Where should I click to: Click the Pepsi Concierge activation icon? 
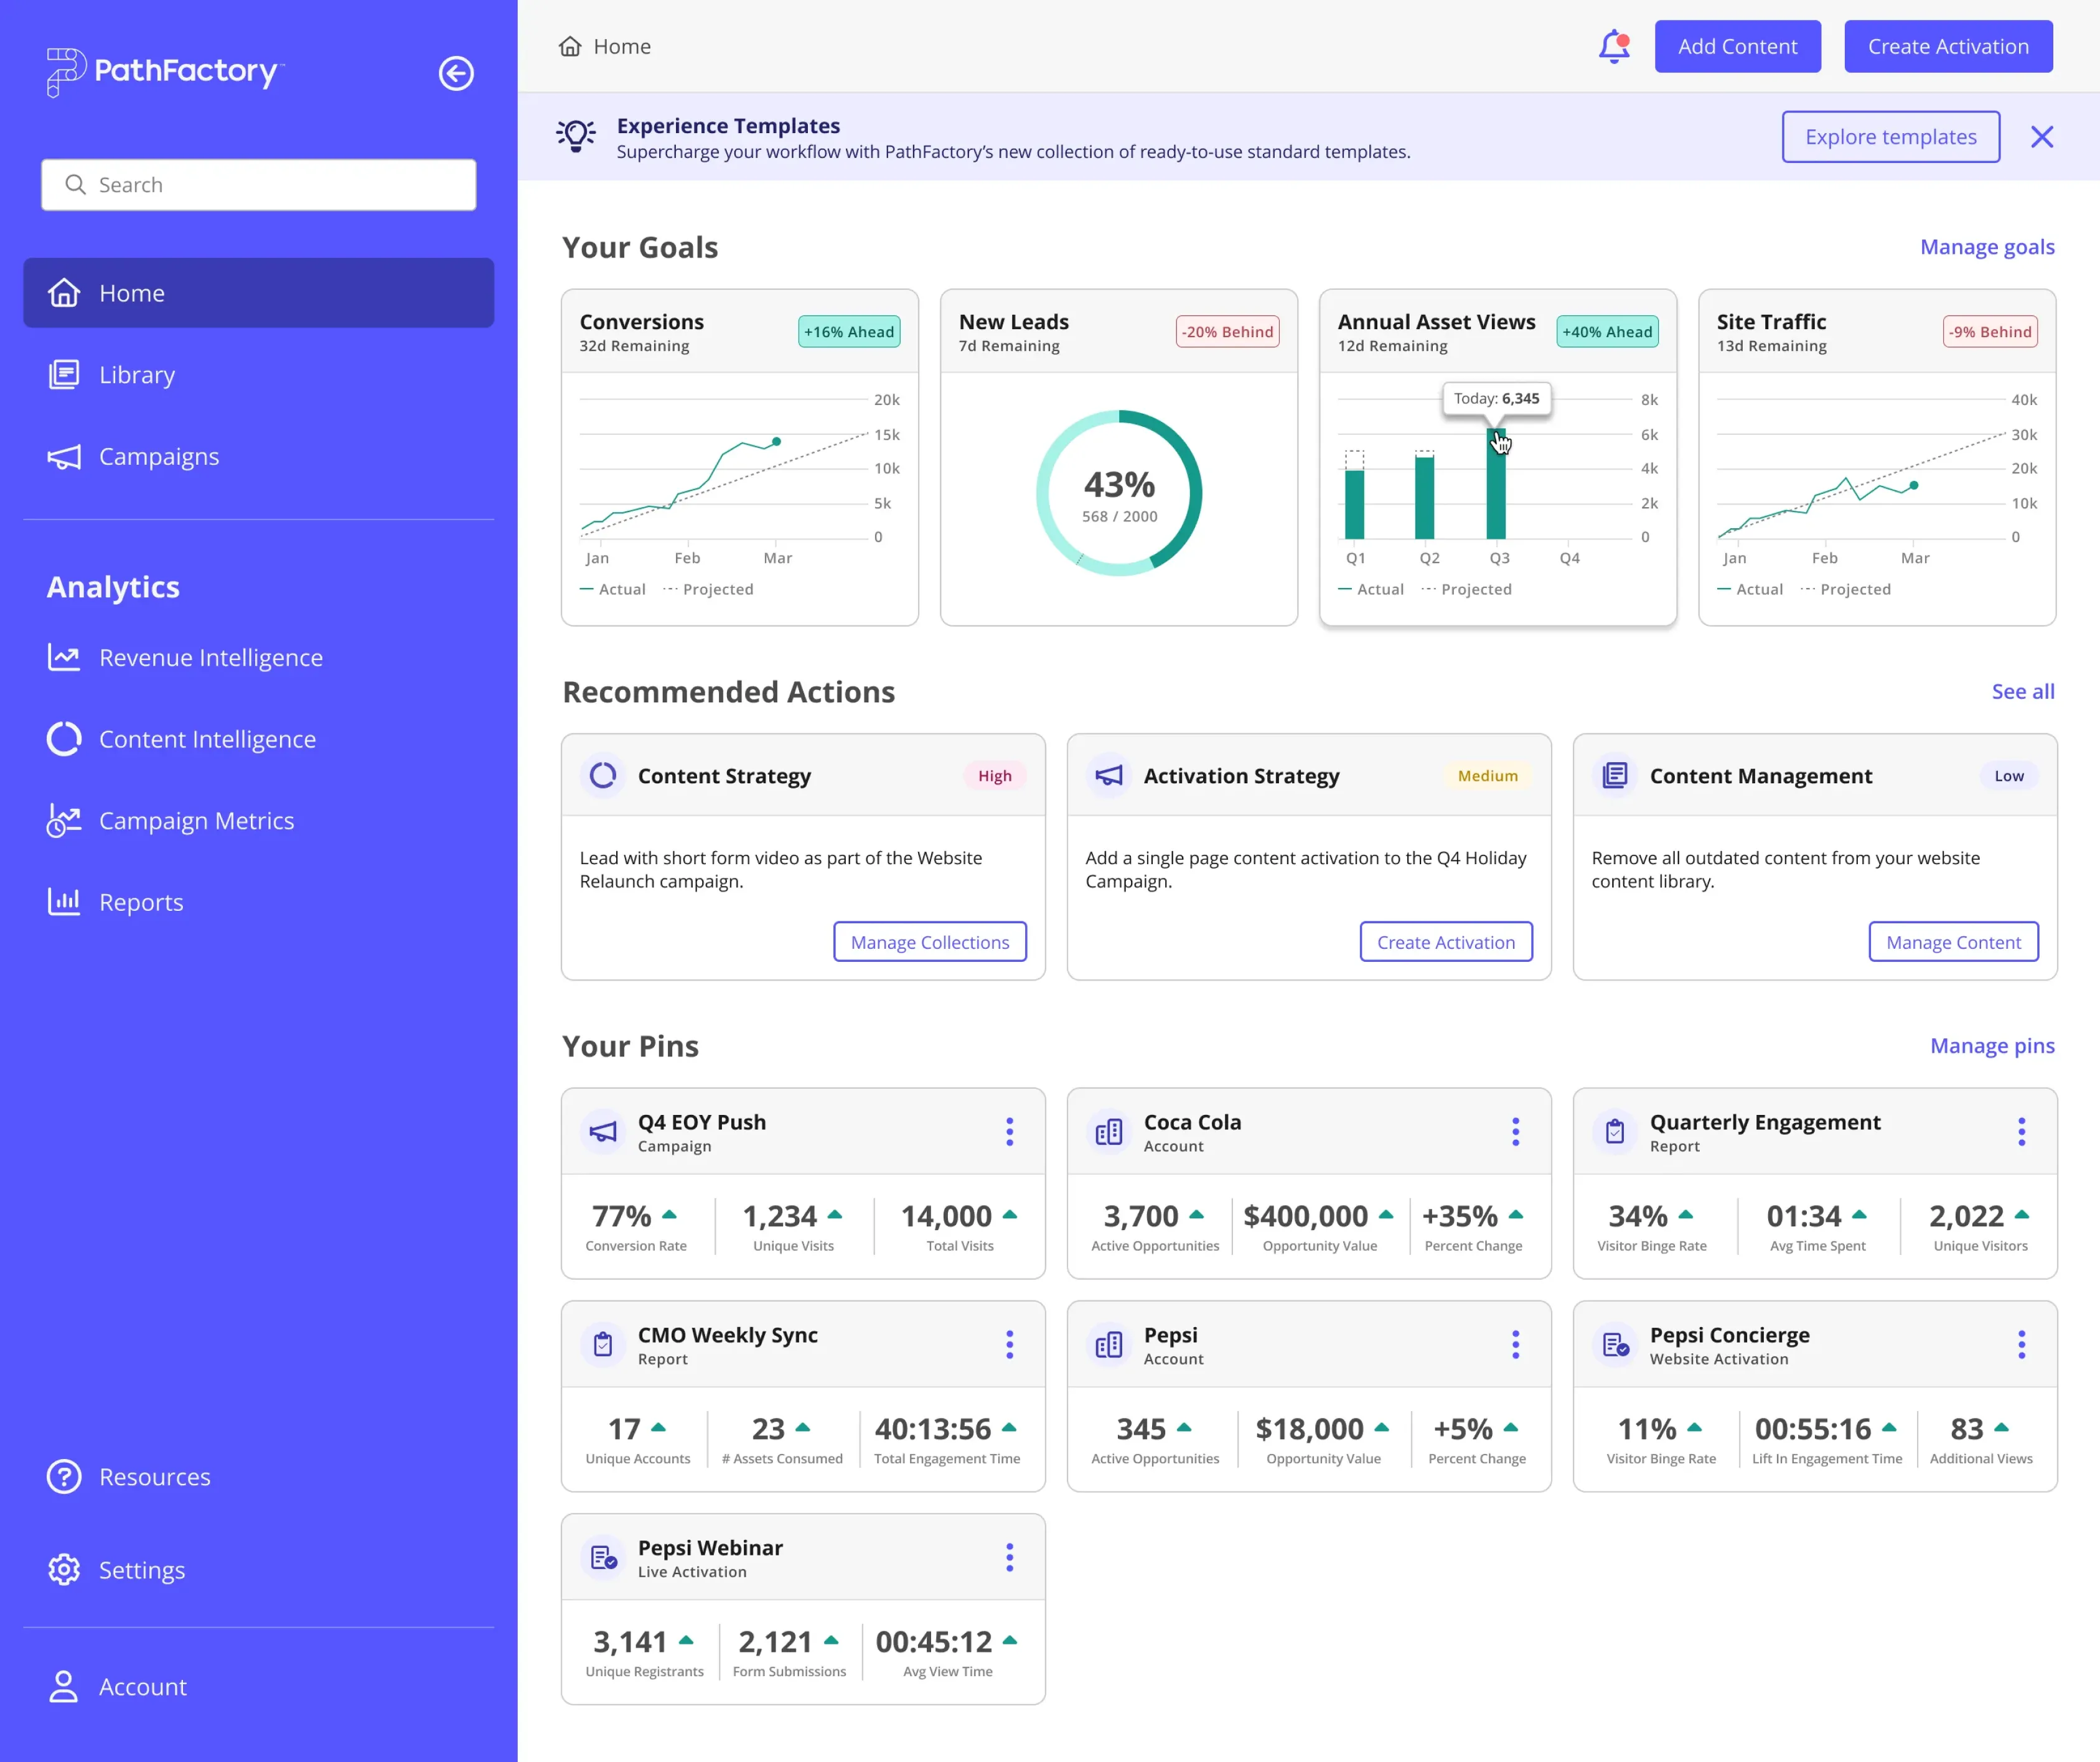(1615, 1345)
